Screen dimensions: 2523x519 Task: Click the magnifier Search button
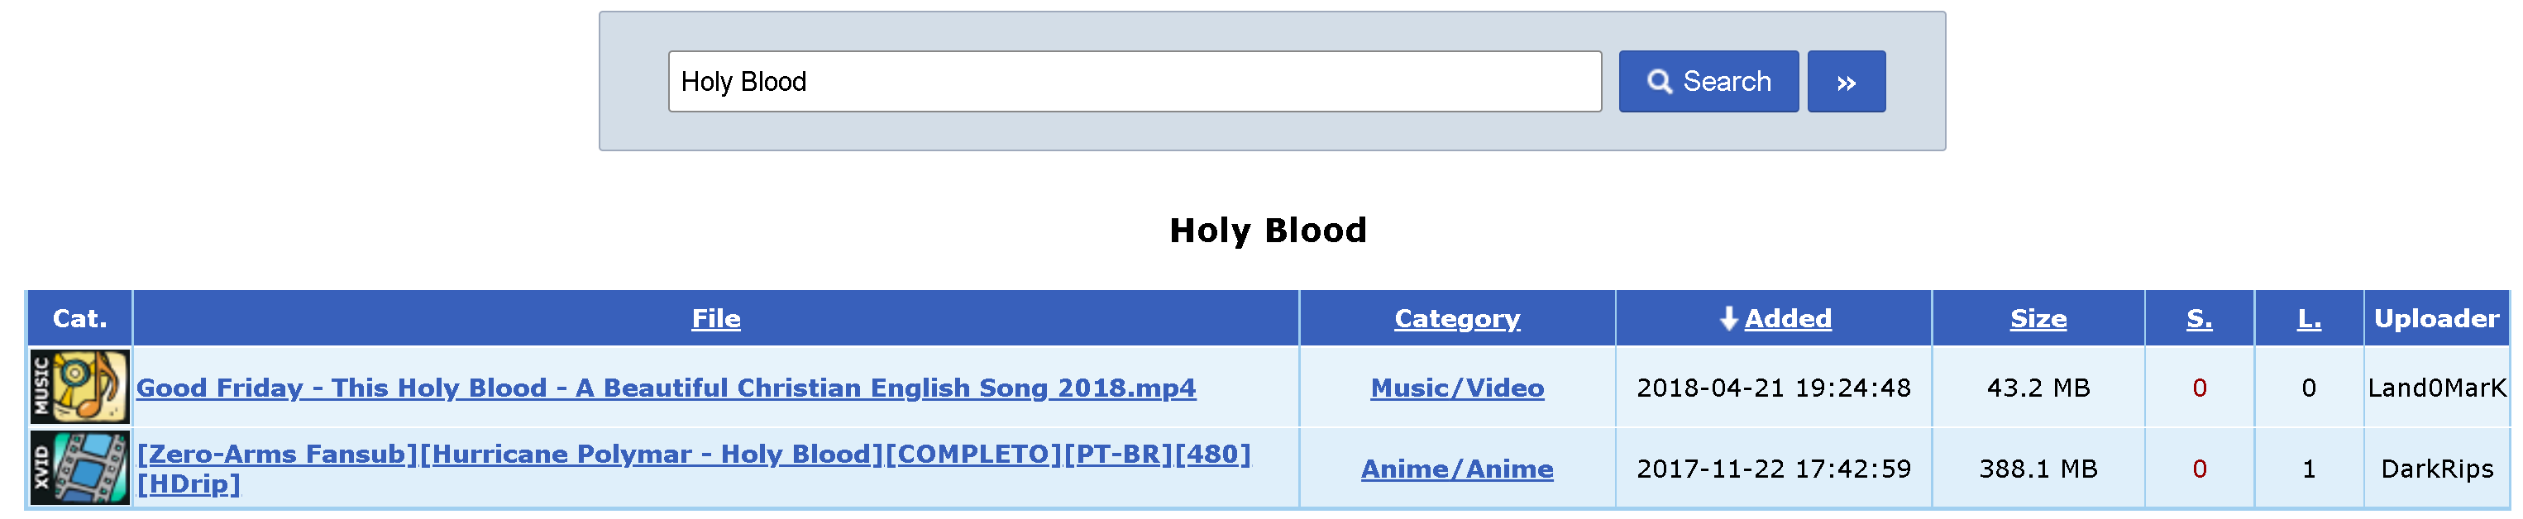[1708, 81]
